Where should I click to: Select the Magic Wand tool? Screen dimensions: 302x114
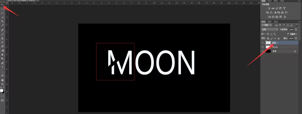click(x=2, y=17)
